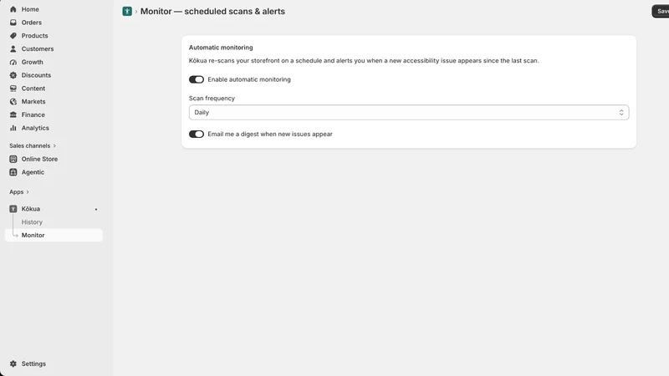669x376 pixels.
Task: Open Orders via its inbox icon
Action: point(13,23)
